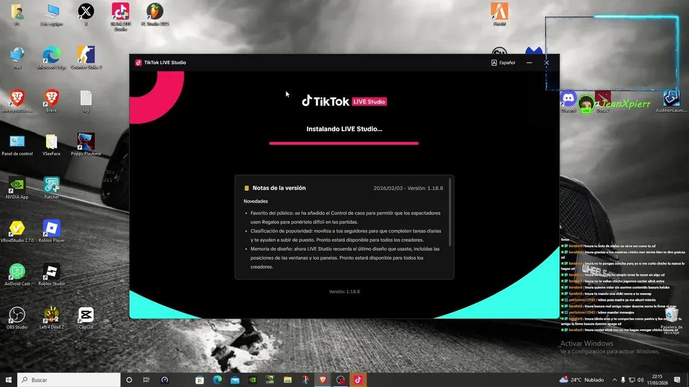Click the 'Instalando LIVE Studio...' status text
The image size is (689, 387).
point(344,129)
